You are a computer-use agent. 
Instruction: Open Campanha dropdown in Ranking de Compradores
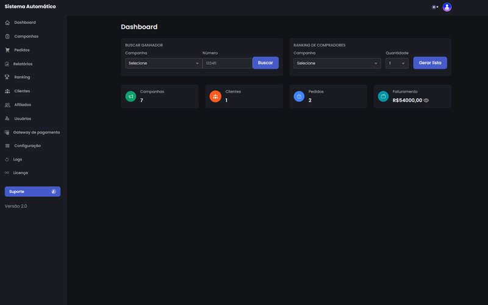pos(337,63)
